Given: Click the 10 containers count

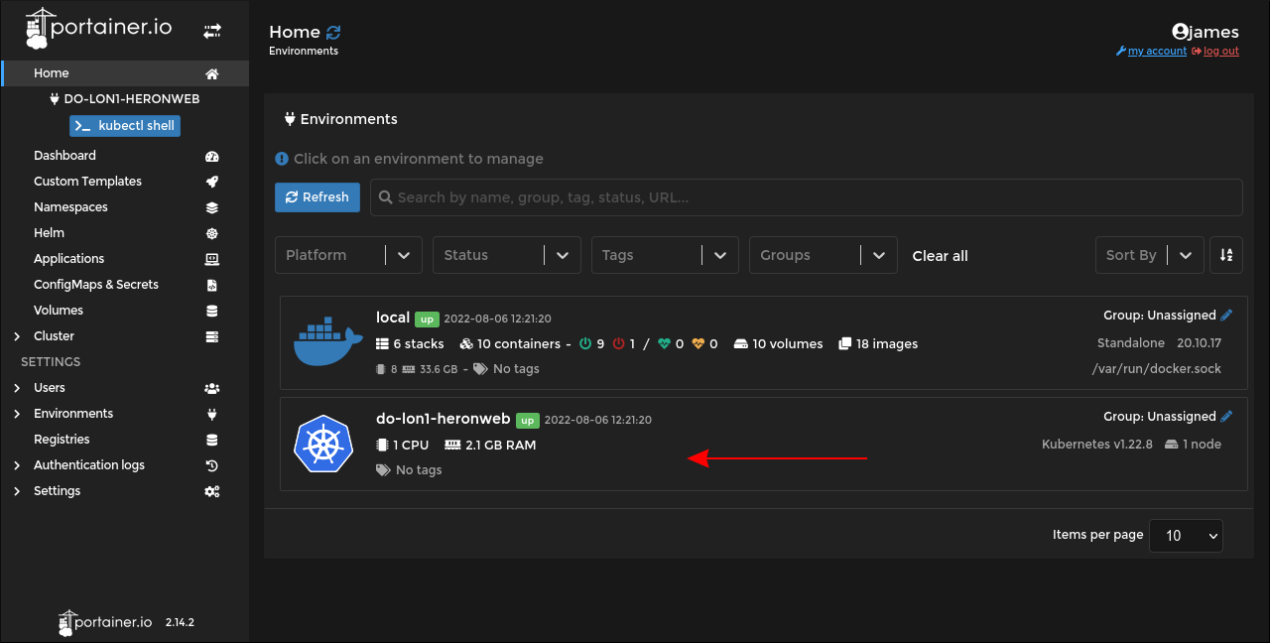Looking at the screenshot, I should pyautogui.click(x=519, y=344).
